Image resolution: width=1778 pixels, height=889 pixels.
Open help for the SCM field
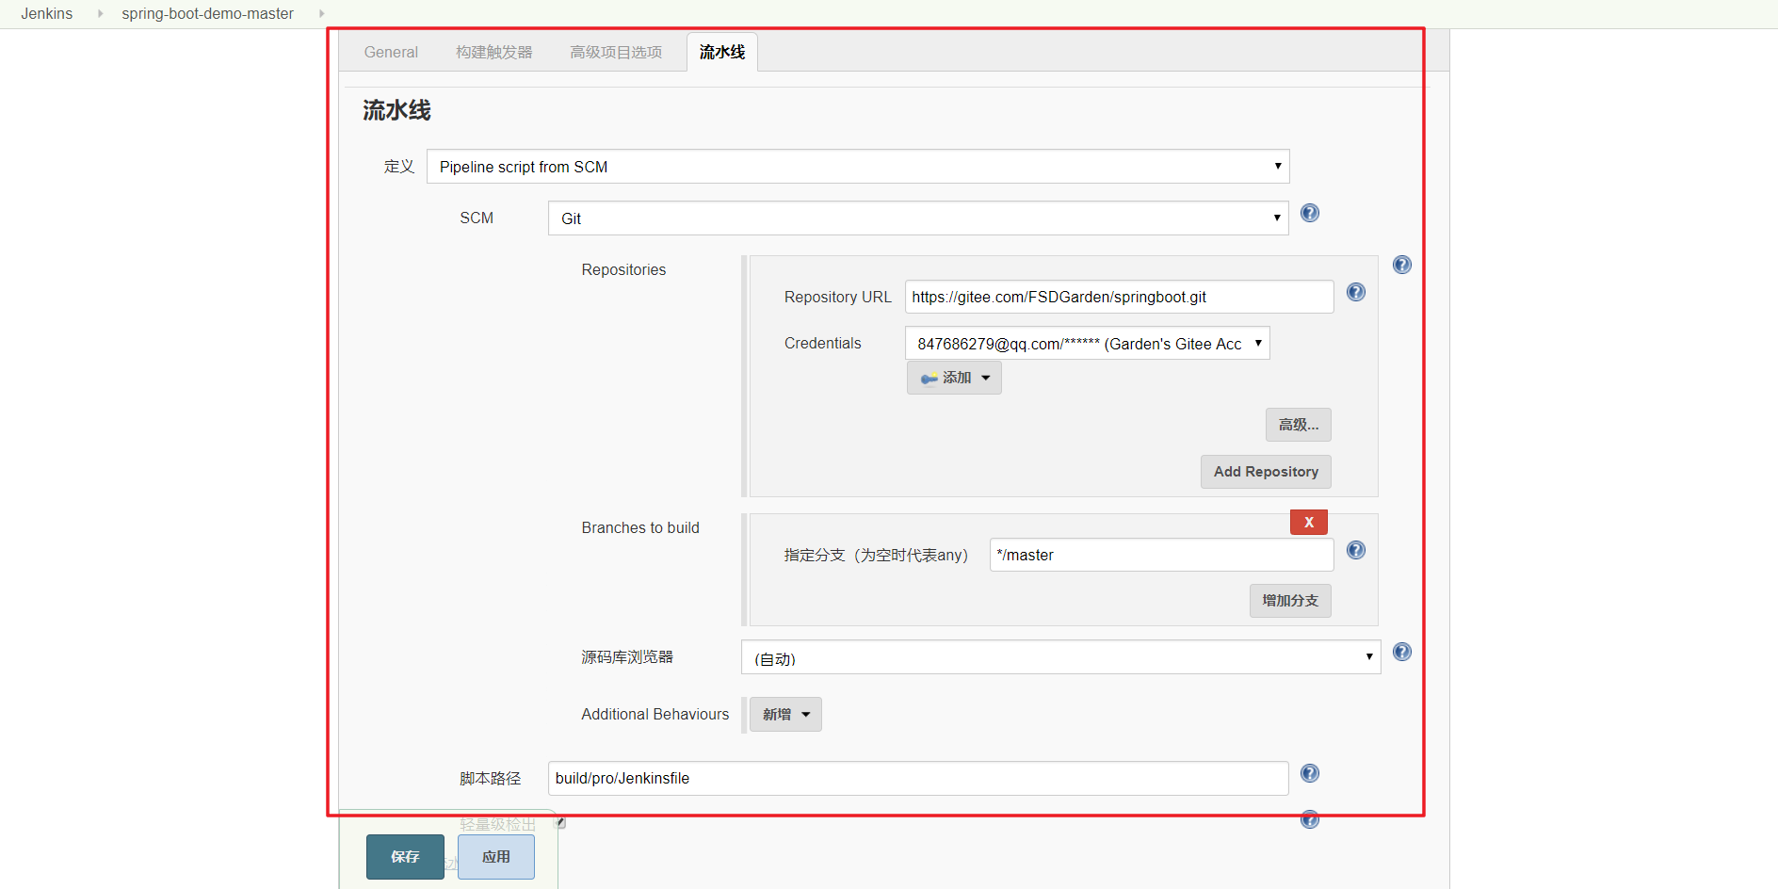[x=1309, y=213]
